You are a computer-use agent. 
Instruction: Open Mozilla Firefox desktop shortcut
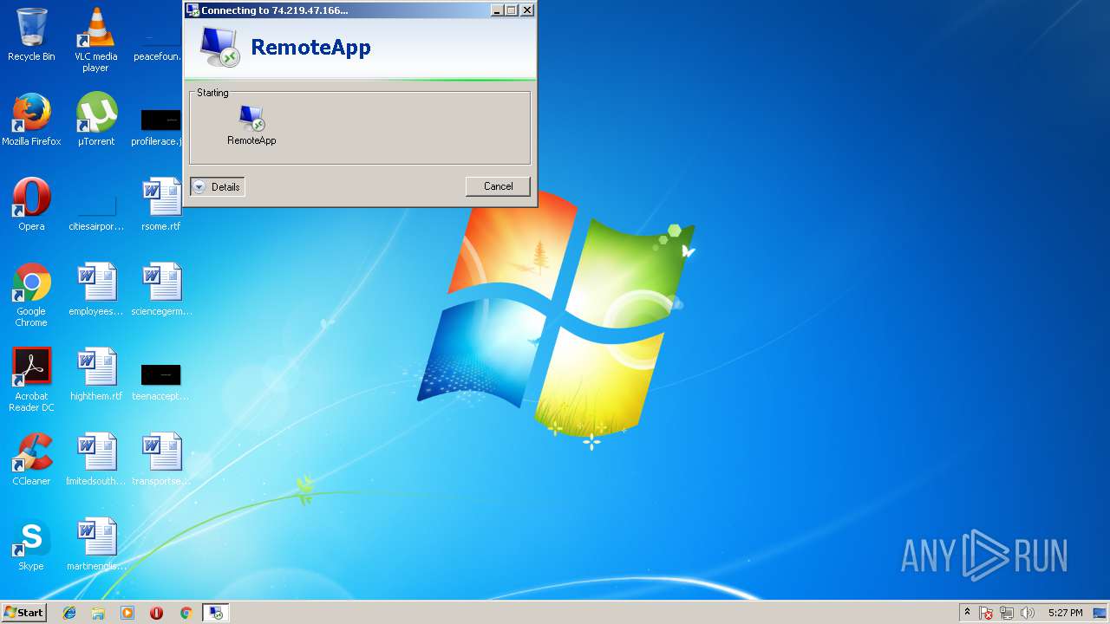pyautogui.click(x=31, y=120)
